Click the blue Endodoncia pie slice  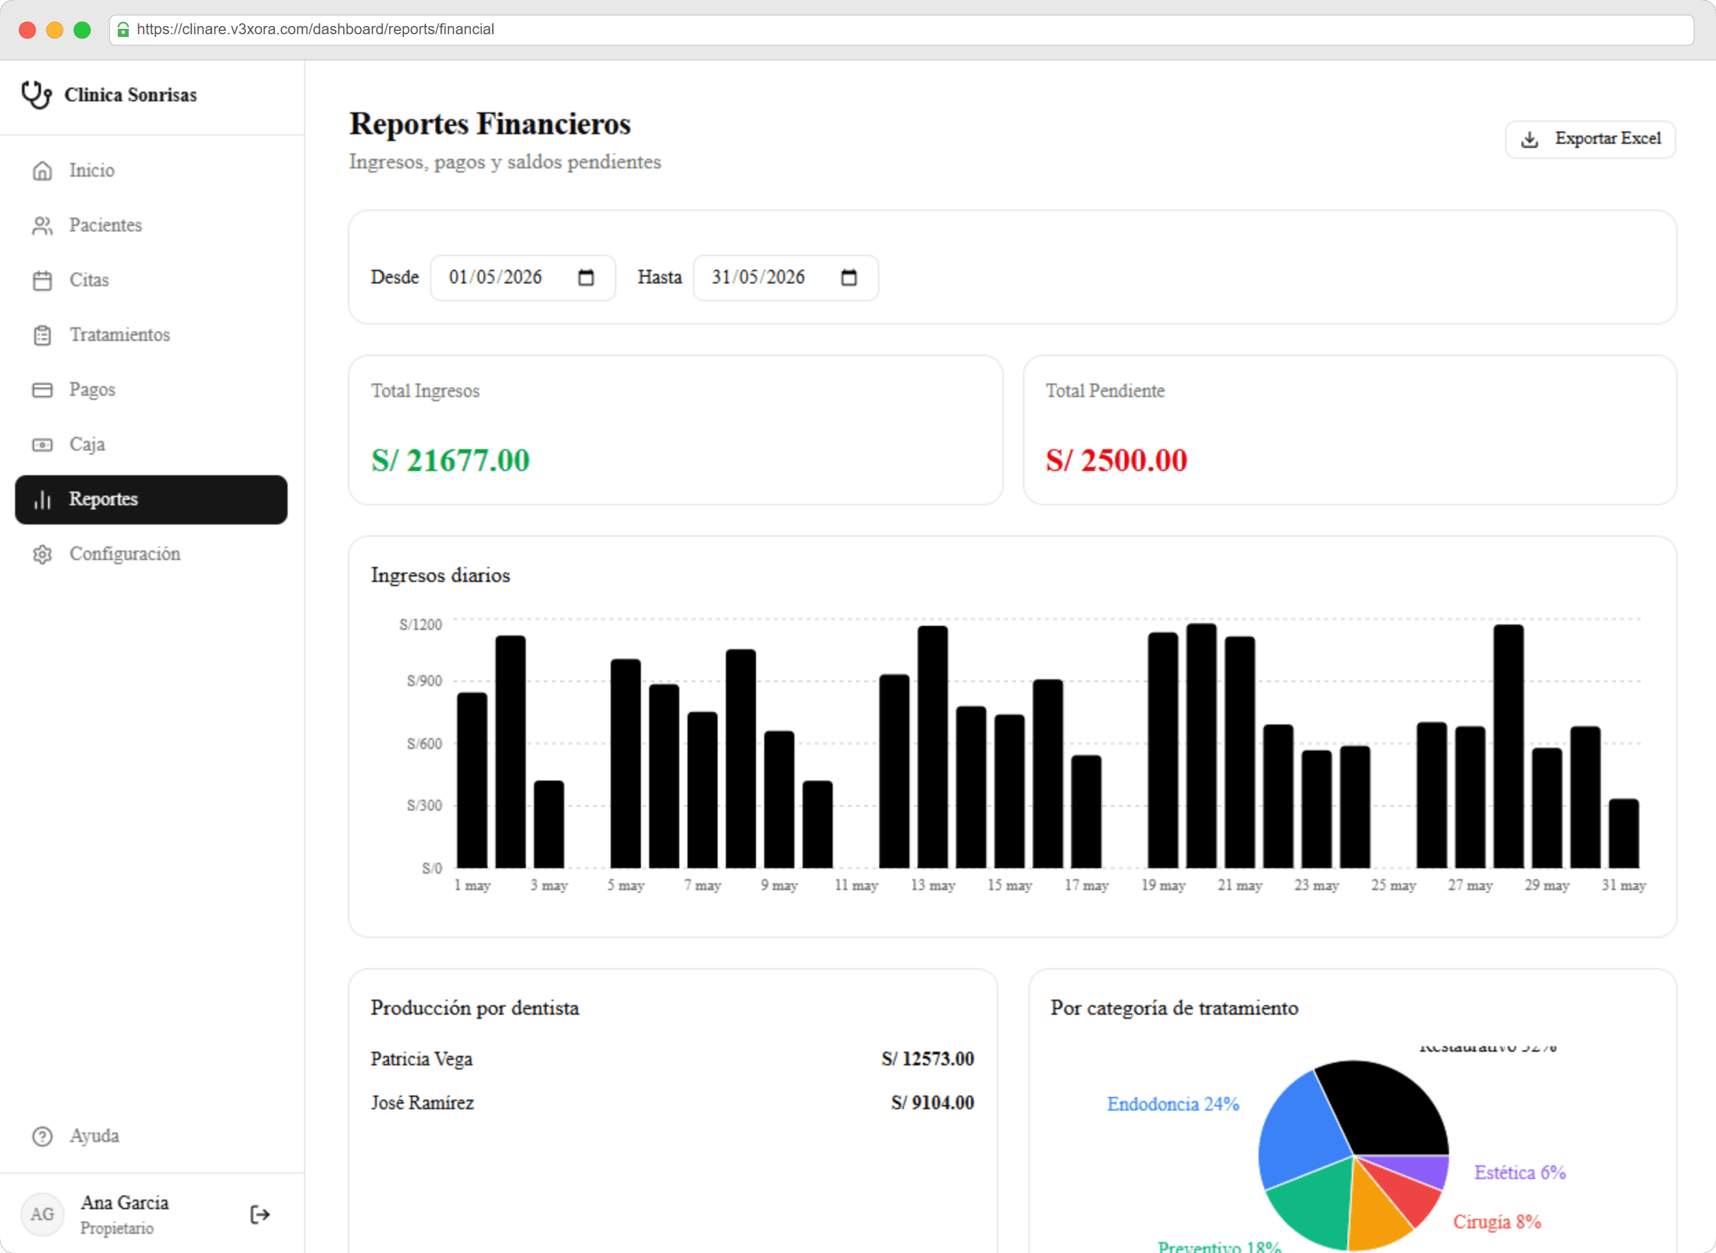pos(1301,1130)
